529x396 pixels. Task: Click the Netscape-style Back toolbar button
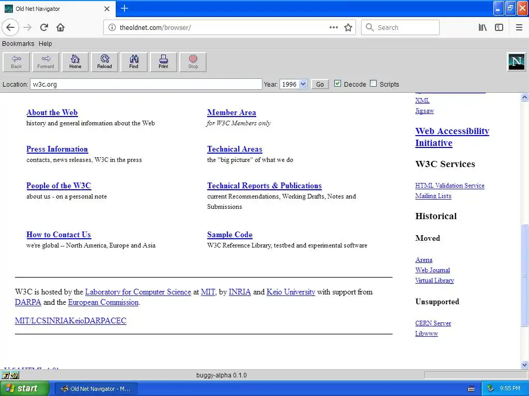coord(16,62)
